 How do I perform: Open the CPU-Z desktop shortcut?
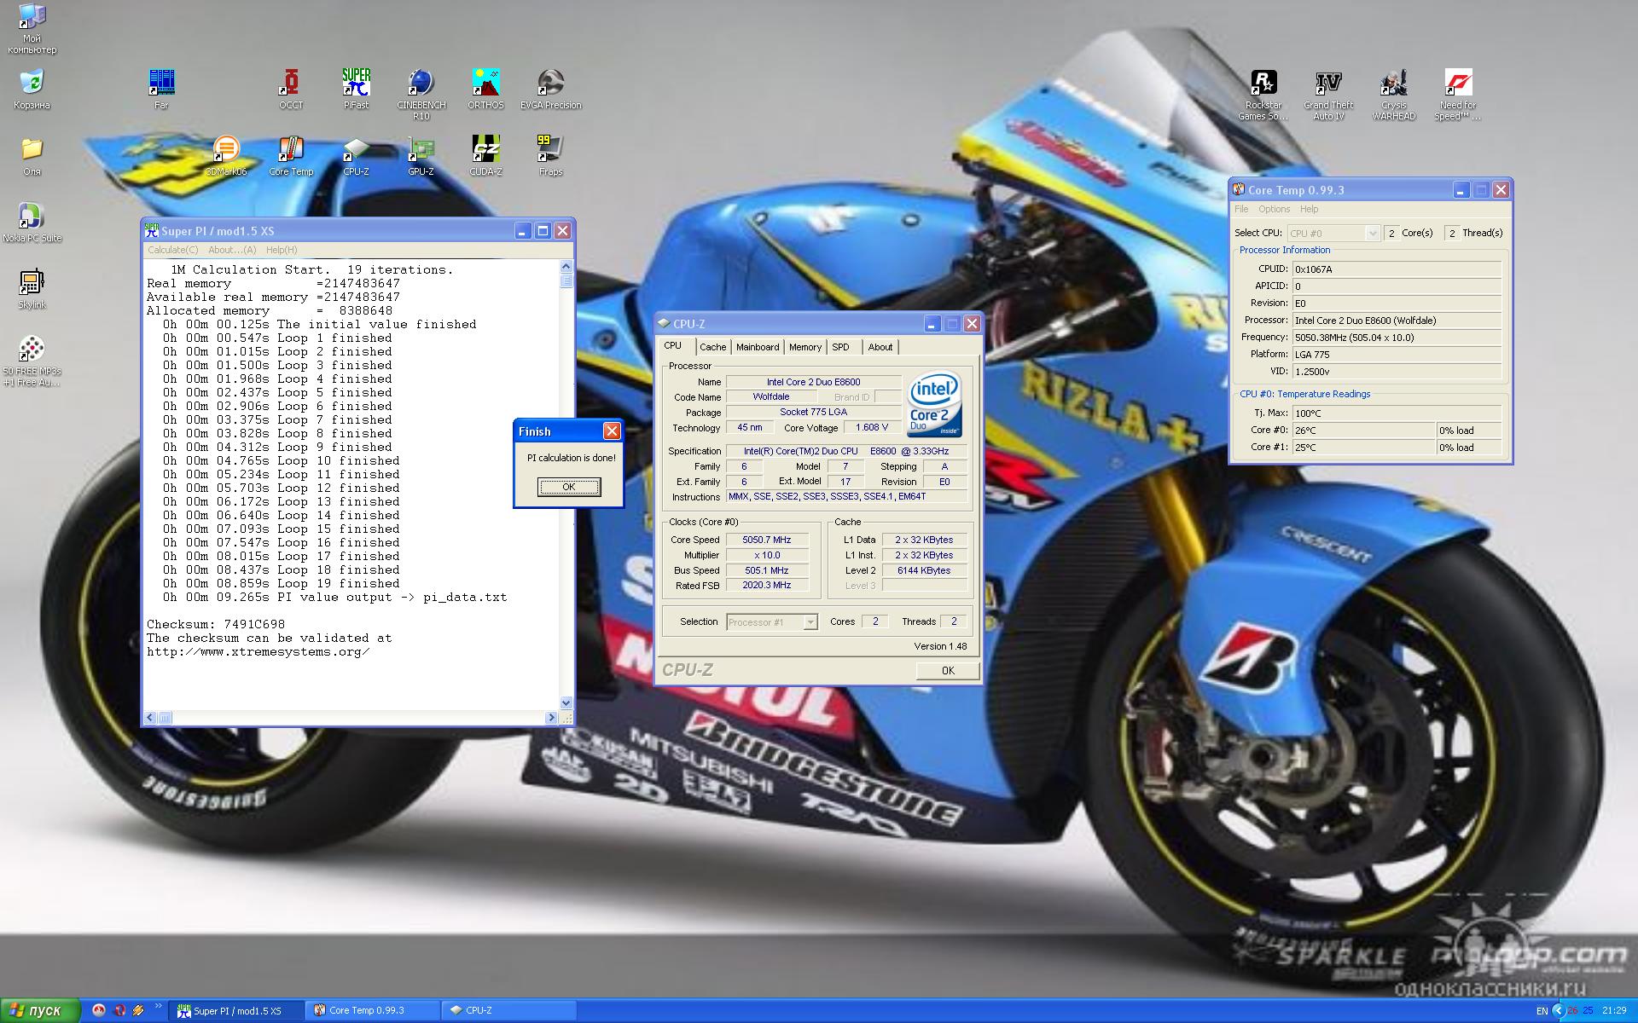pyautogui.click(x=356, y=156)
